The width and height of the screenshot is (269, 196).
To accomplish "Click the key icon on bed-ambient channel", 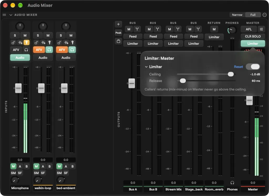I will pos(73,43).
